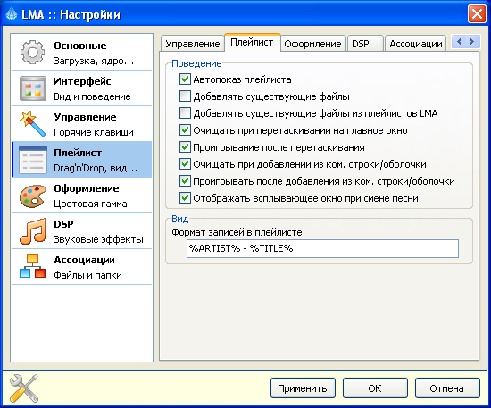The image size is (491, 408).
Task: Click the LMA crystal icon in title bar
Action: (12, 14)
